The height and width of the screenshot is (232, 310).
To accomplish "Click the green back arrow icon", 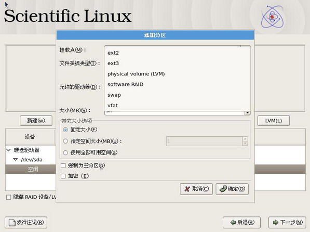I will [233, 223].
